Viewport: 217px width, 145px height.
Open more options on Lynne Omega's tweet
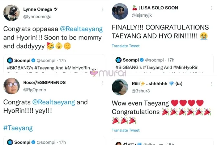click(103, 9)
